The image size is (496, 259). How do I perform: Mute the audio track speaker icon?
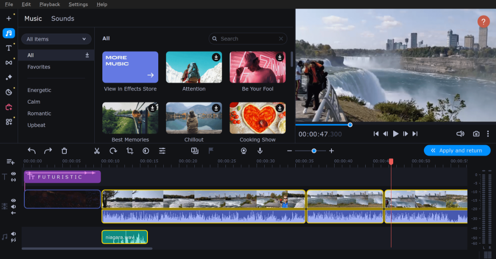[x=14, y=234]
